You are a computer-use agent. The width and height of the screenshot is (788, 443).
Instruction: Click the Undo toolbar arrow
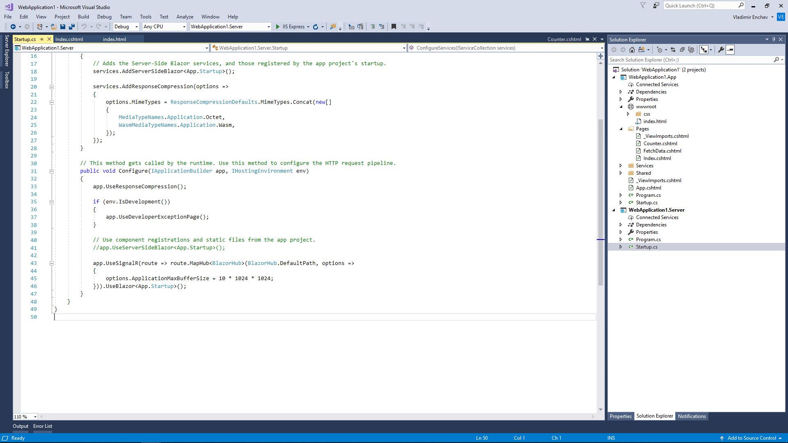[x=84, y=27]
